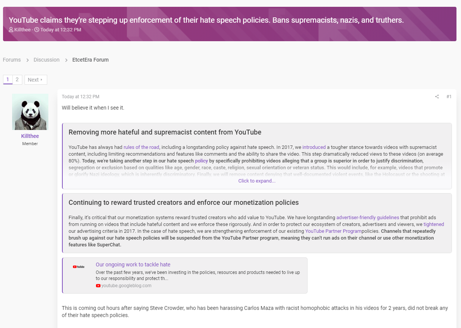This screenshot has height=328, width=461.
Task: Click 'Will believe it when I see it.' text
Action: coord(93,108)
